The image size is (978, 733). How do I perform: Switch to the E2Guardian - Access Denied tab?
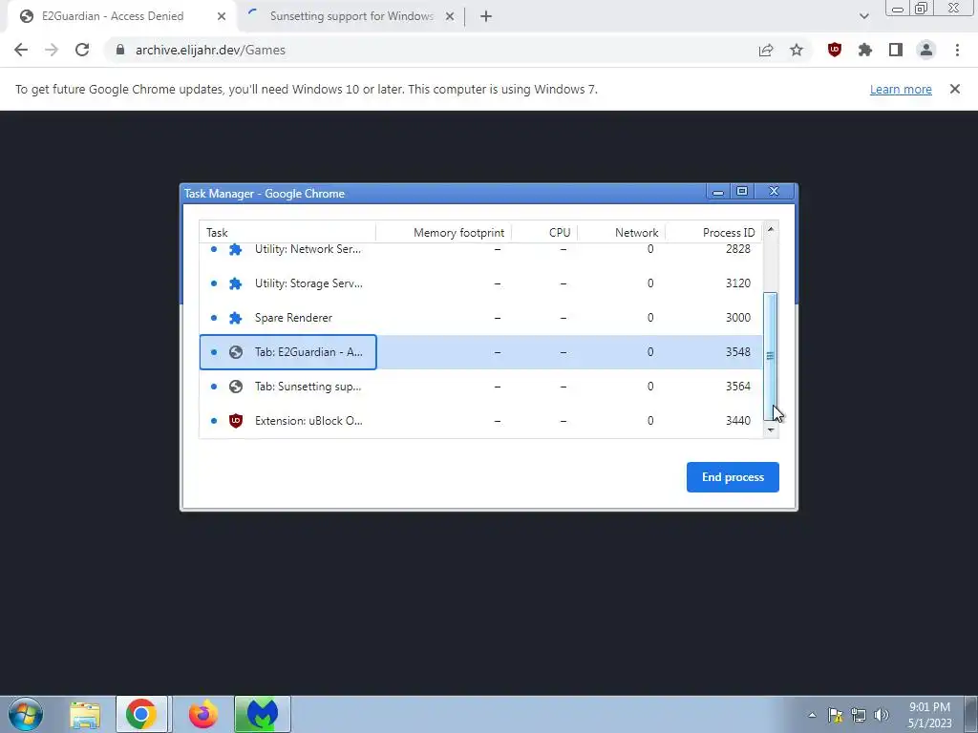point(121,17)
